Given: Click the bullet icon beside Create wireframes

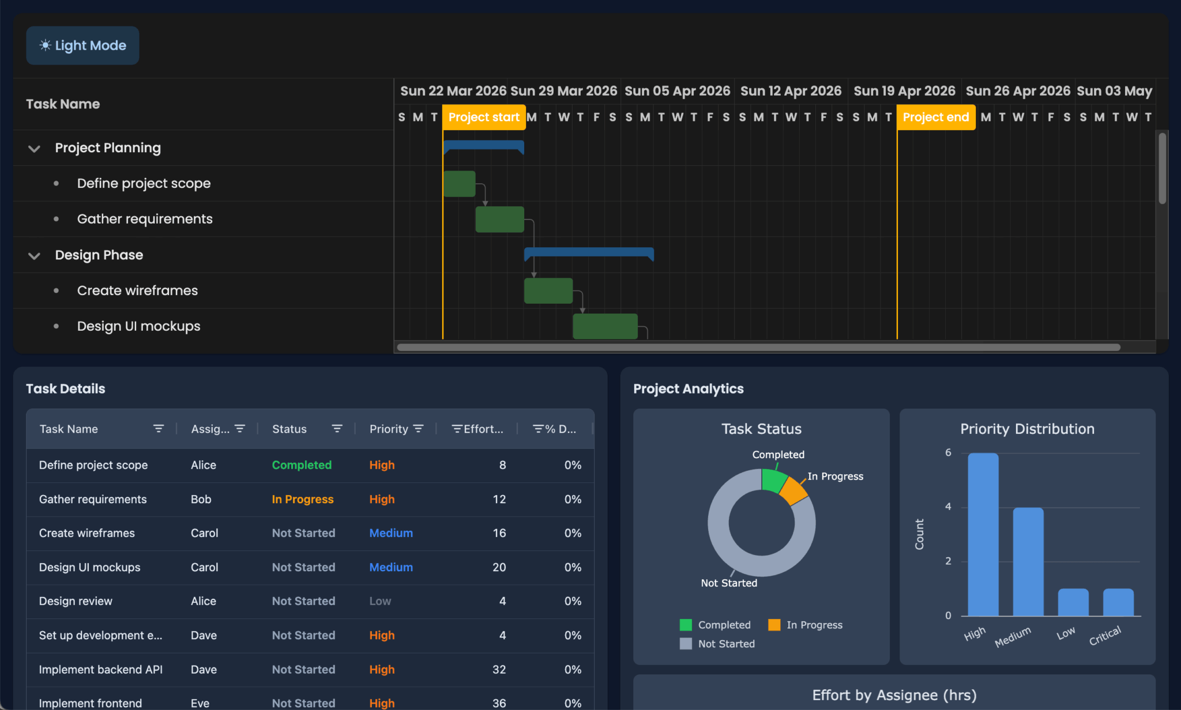Looking at the screenshot, I should point(56,290).
